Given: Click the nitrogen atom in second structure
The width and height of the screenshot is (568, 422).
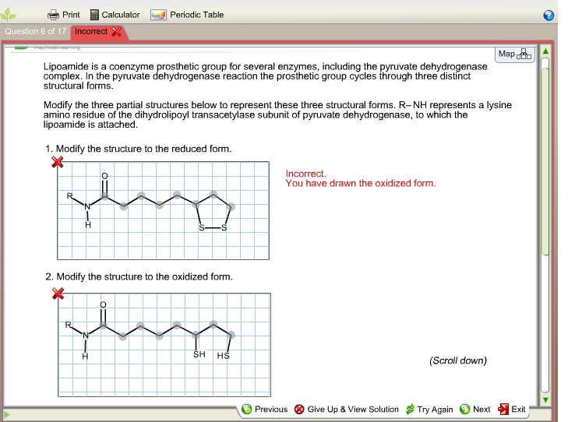Looking at the screenshot, I should pyautogui.click(x=87, y=336).
